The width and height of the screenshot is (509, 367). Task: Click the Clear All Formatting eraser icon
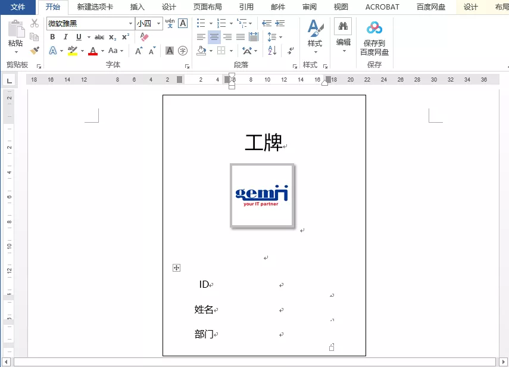coord(143,37)
